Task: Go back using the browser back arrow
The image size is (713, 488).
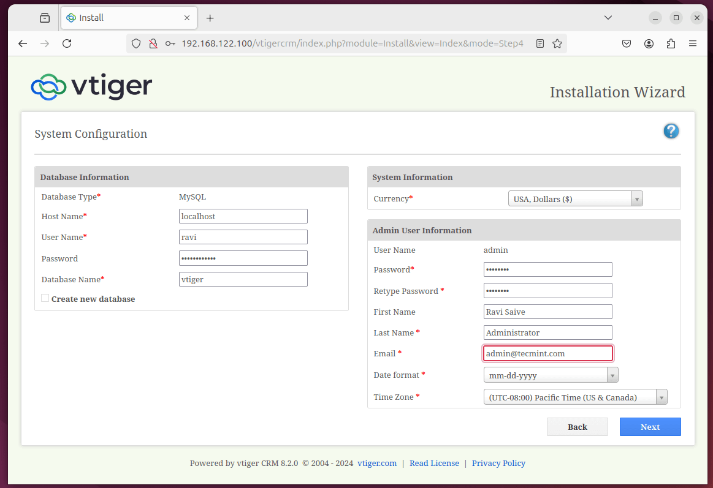Action: coord(23,43)
